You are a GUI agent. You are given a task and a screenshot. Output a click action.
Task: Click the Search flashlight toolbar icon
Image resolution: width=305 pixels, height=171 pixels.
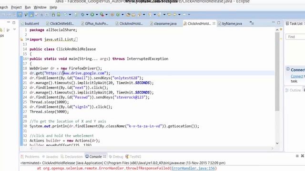[139, 14]
